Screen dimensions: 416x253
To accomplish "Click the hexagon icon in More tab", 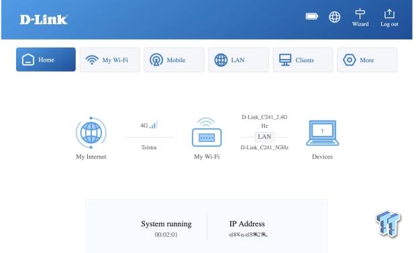I will point(350,60).
